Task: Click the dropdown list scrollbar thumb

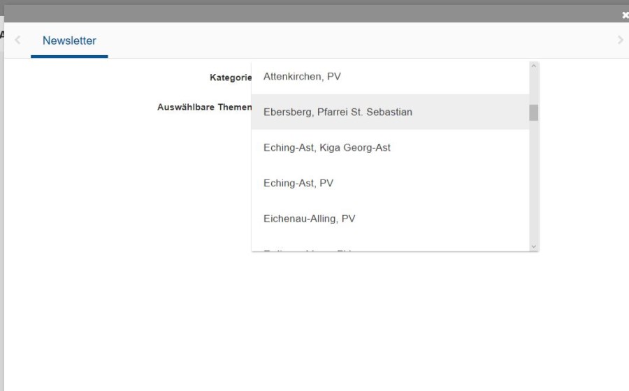Action: point(534,112)
